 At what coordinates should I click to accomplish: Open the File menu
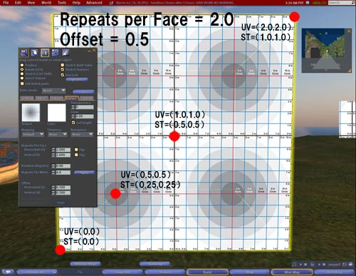[6, 3]
